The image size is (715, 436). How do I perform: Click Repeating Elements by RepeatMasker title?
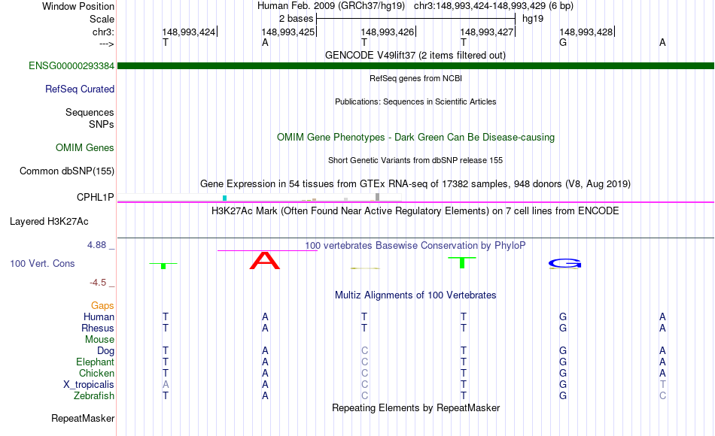[415, 407]
